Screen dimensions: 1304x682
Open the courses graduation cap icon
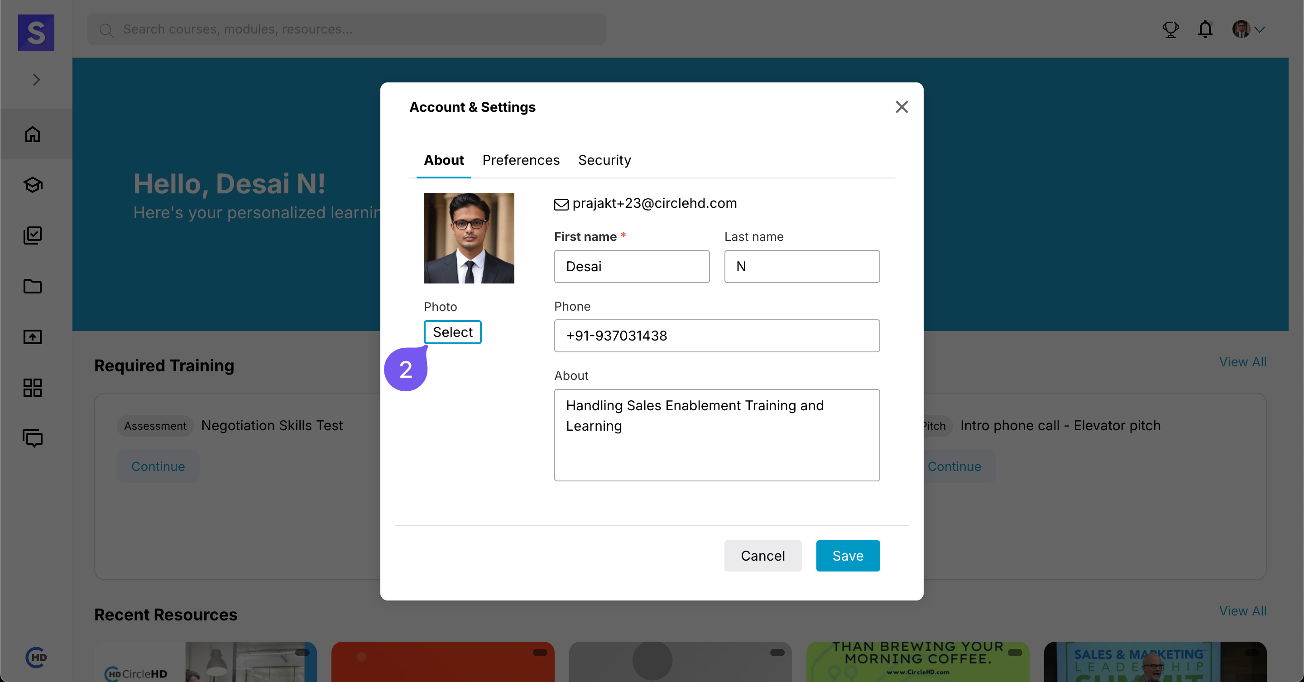coord(33,185)
